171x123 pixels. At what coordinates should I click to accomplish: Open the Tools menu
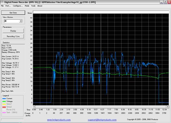(33, 6)
